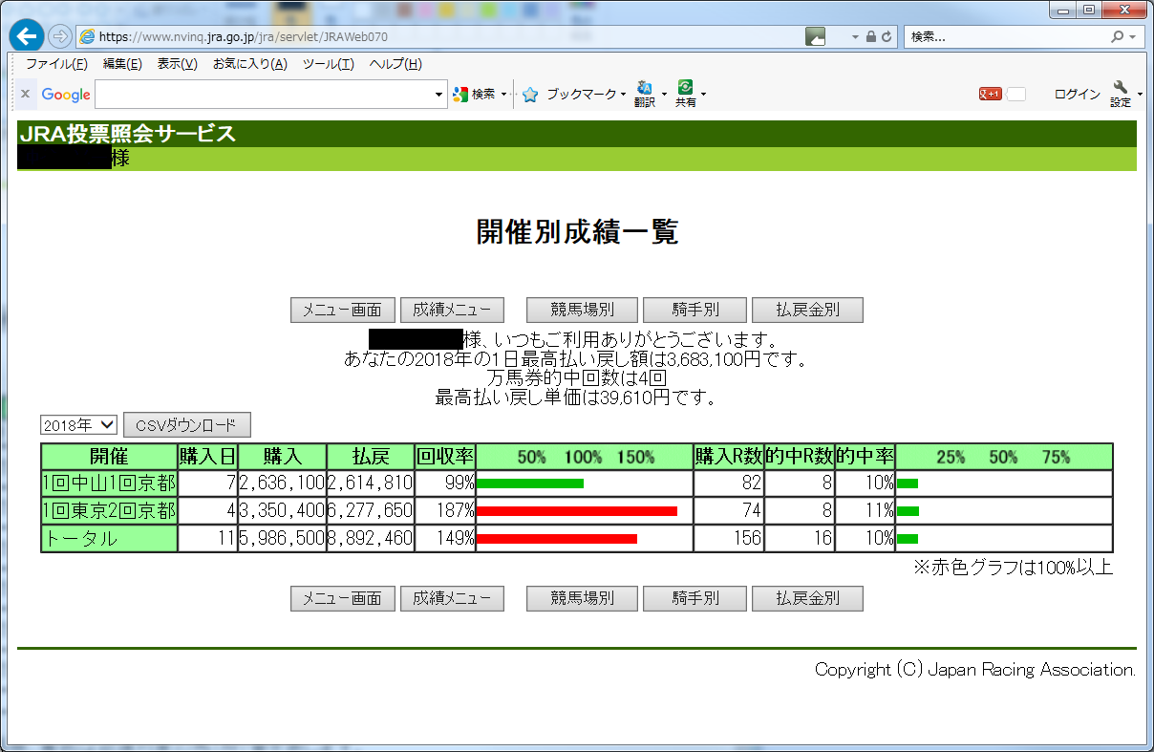1154x752 pixels.
Task: Click the Google toolbar search input
Action: pos(264,95)
